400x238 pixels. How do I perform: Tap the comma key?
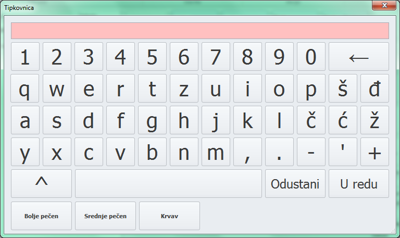point(247,152)
